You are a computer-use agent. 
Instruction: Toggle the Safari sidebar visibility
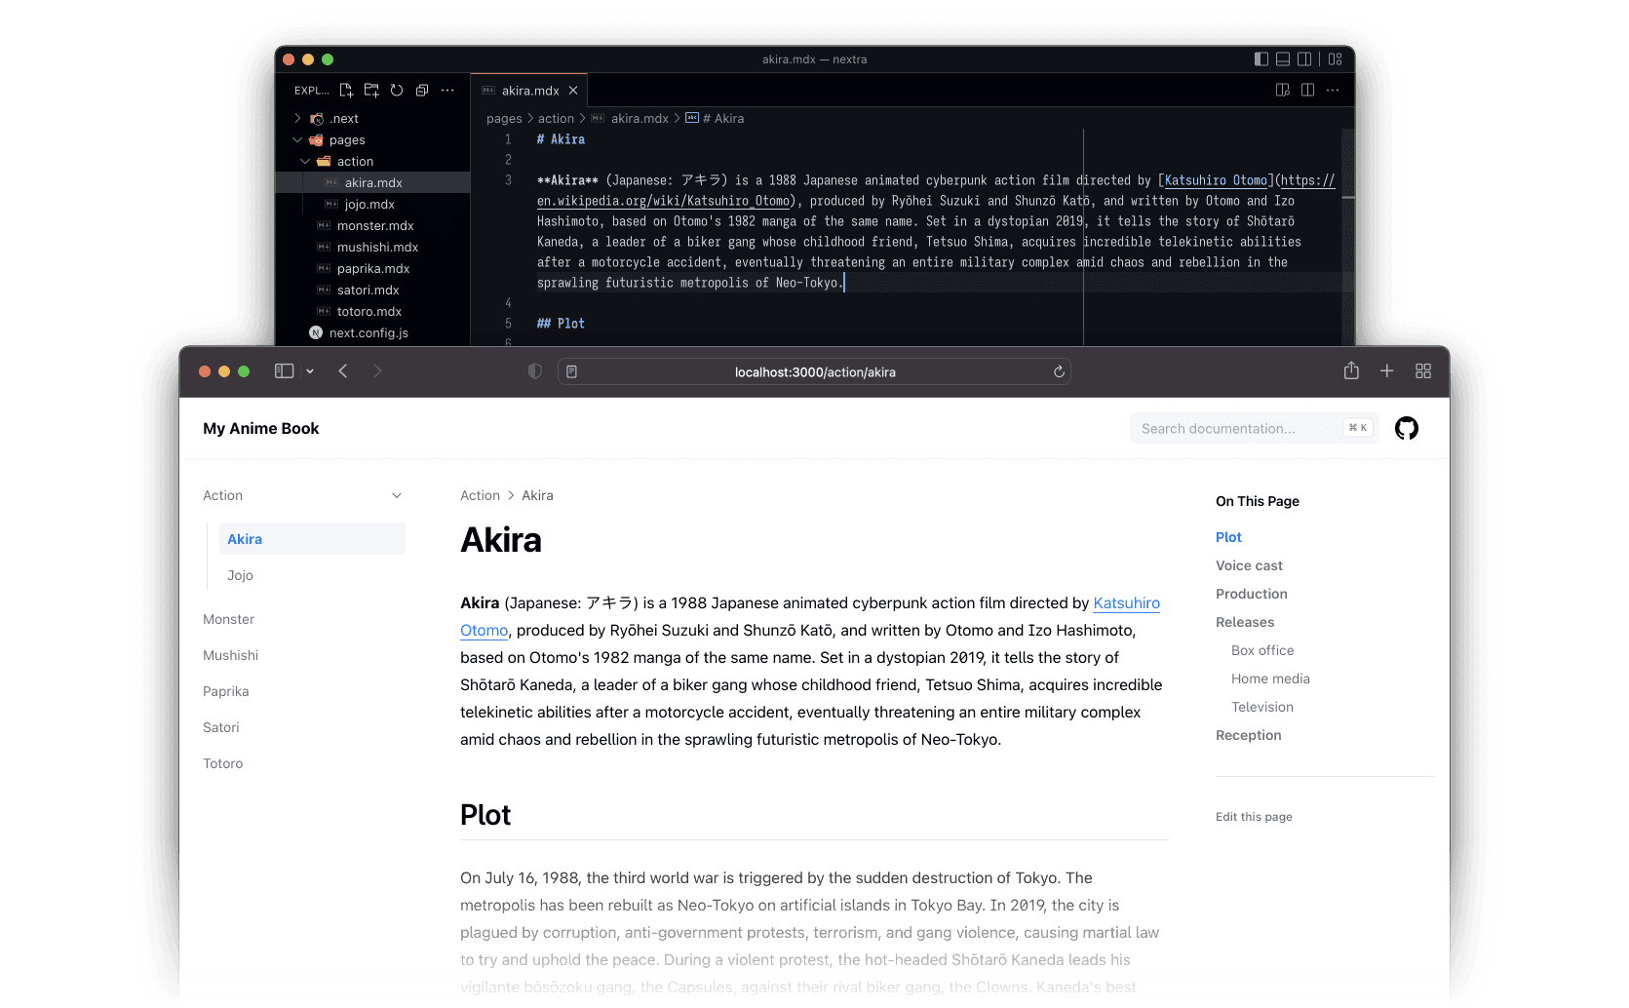click(x=284, y=371)
